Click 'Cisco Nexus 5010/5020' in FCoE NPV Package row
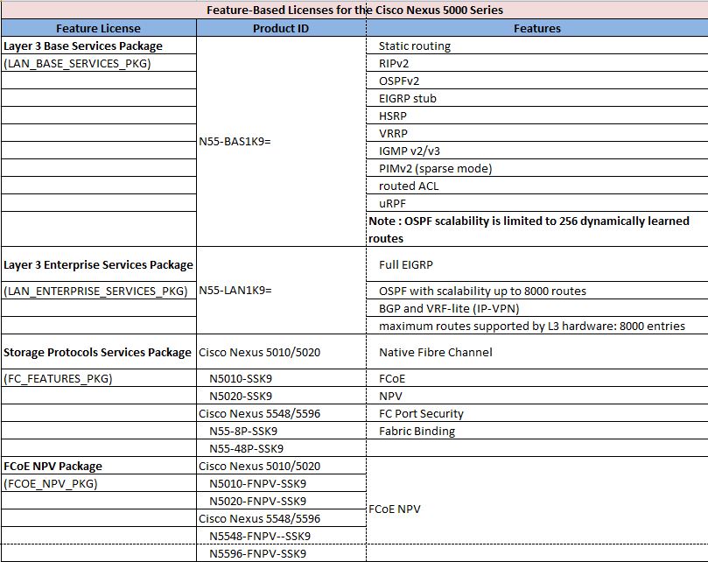708x562 pixels. pyautogui.click(x=281, y=466)
